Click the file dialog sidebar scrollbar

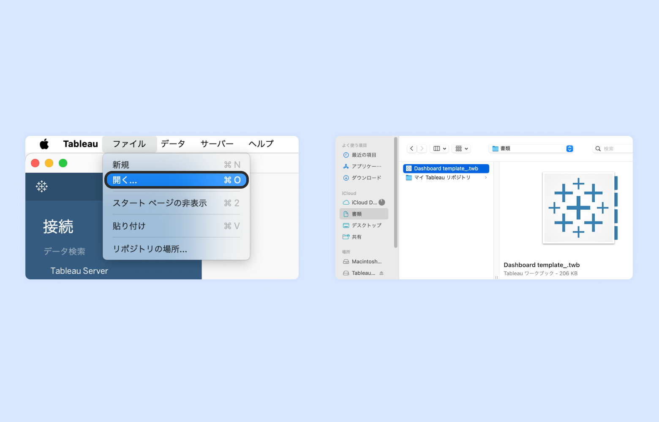click(395, 192)
